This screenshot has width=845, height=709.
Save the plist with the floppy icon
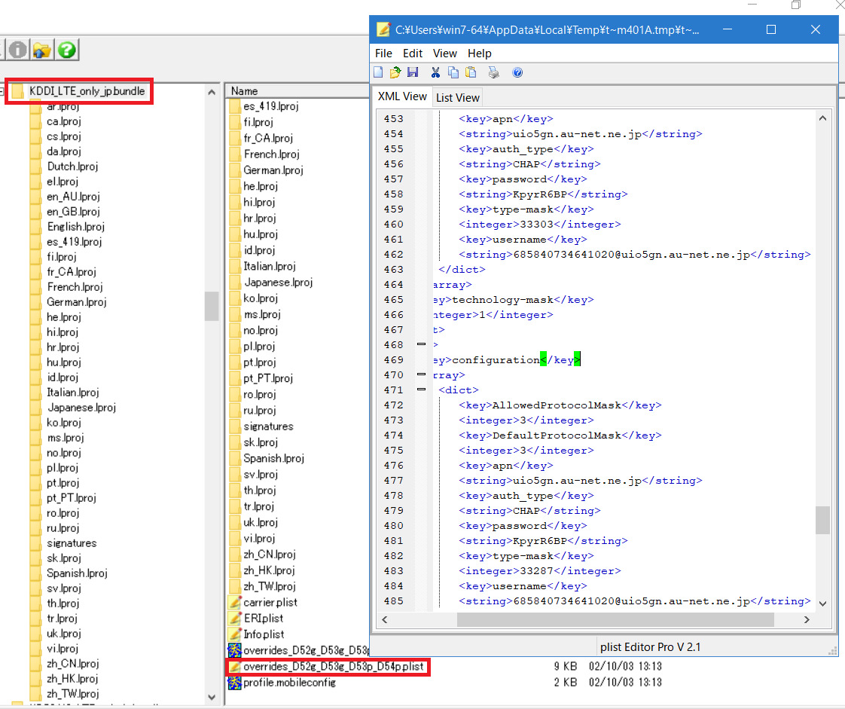[x=413, y=73]
